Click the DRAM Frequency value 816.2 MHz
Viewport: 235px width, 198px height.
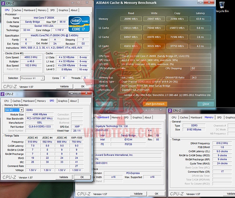[222, 143]
